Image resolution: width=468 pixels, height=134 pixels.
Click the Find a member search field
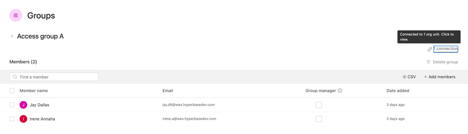tap(54, 77)
